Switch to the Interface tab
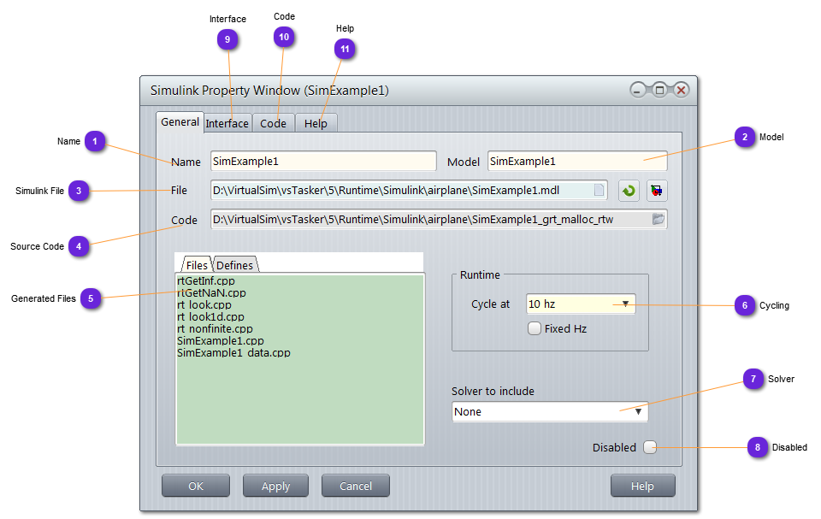821x519 pixels. [227, 123]
